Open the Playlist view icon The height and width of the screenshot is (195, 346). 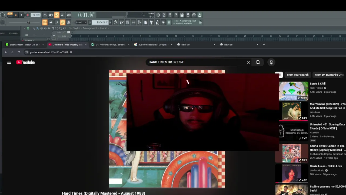pyautogui.click(x=116, y=22)
